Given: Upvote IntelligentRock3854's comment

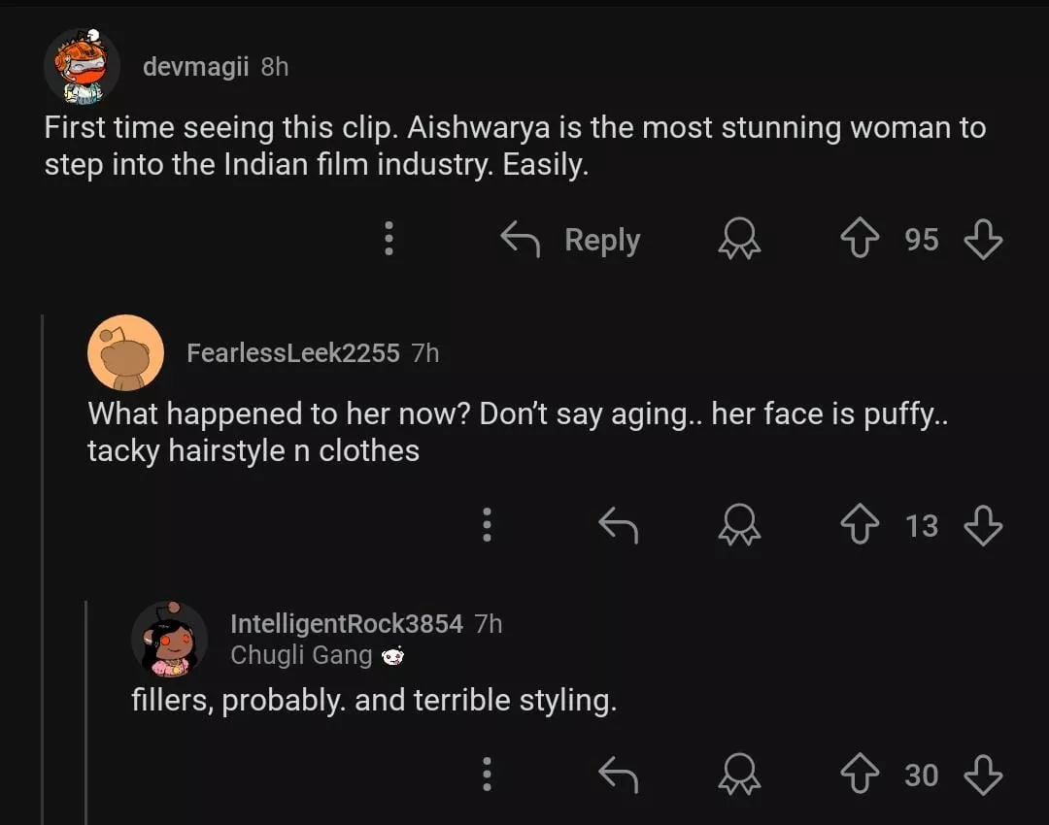Looking at the screenshot, I should tap(861, 775).
